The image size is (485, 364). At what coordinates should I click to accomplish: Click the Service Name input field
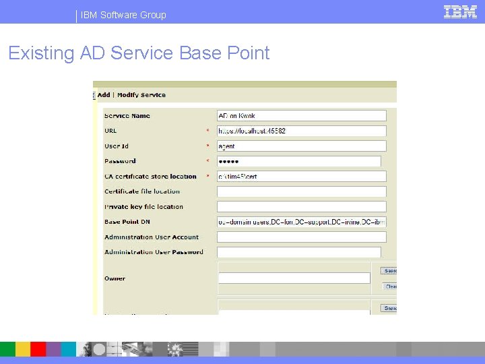(302, 116)
